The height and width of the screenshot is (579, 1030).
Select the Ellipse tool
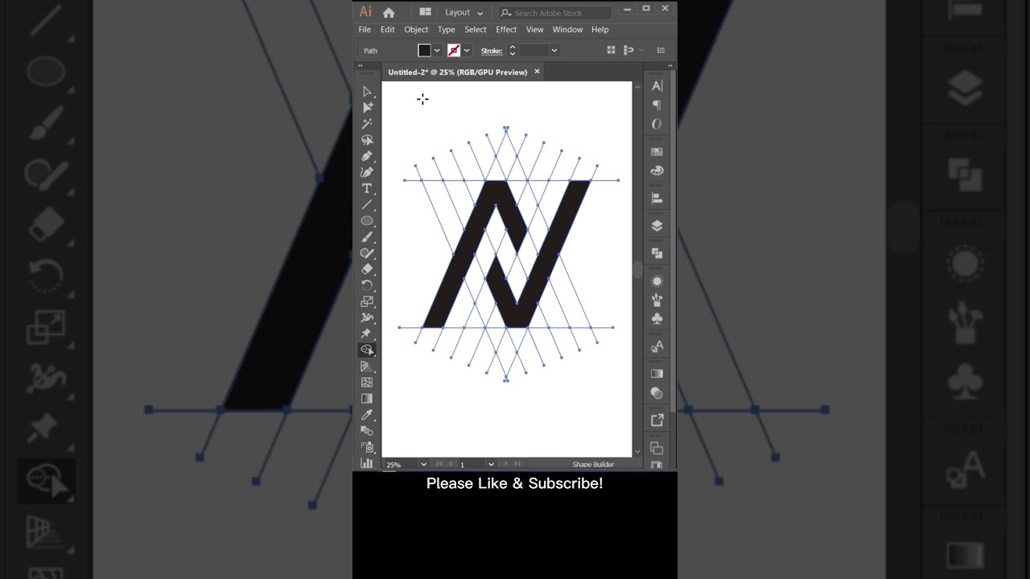[x=367, y=220]
